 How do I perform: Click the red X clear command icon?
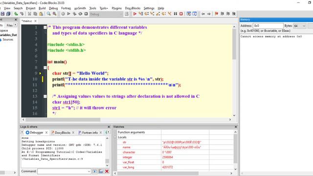pos(107,171)
